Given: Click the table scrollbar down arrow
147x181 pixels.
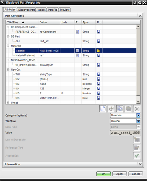Looking at the screenshot, I should pyautogui.click(x=138, y=102).
